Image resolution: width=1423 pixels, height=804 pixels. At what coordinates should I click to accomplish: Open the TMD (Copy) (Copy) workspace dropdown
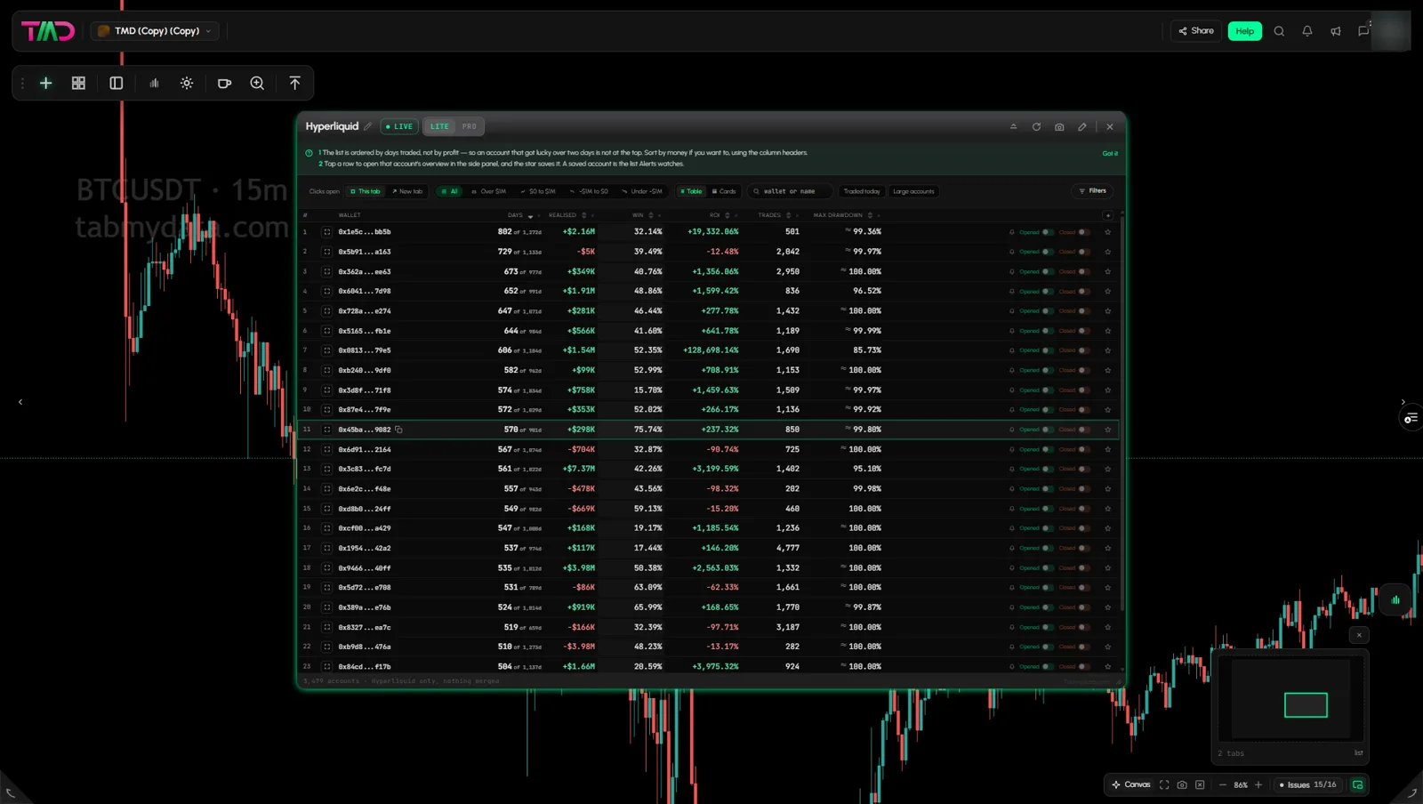point(155,31)
